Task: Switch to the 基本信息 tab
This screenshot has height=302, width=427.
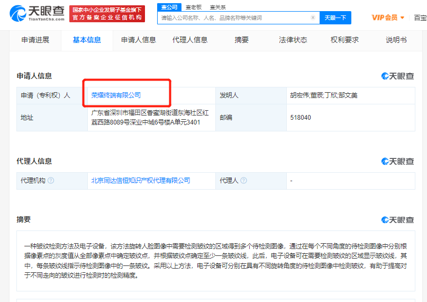Action: pyautogui.click(x=87, y=40)
